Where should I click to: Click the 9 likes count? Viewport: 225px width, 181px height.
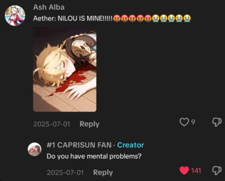pyautogui.click(x=193, y=122)
